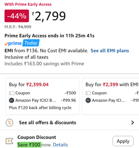Select the Buy for ₹2,399.04 offer card
Image resolution: width=139 pixels, height=148 pixels.
pos(43,96)
